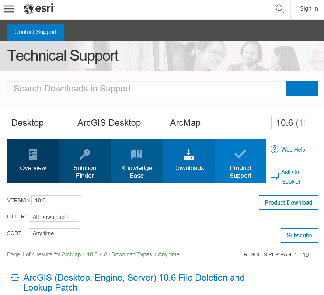Image resolution: width=324 pixels, height=295 pixels.
Task: Click the Subscribe button
Action: (x=299, y=235)
